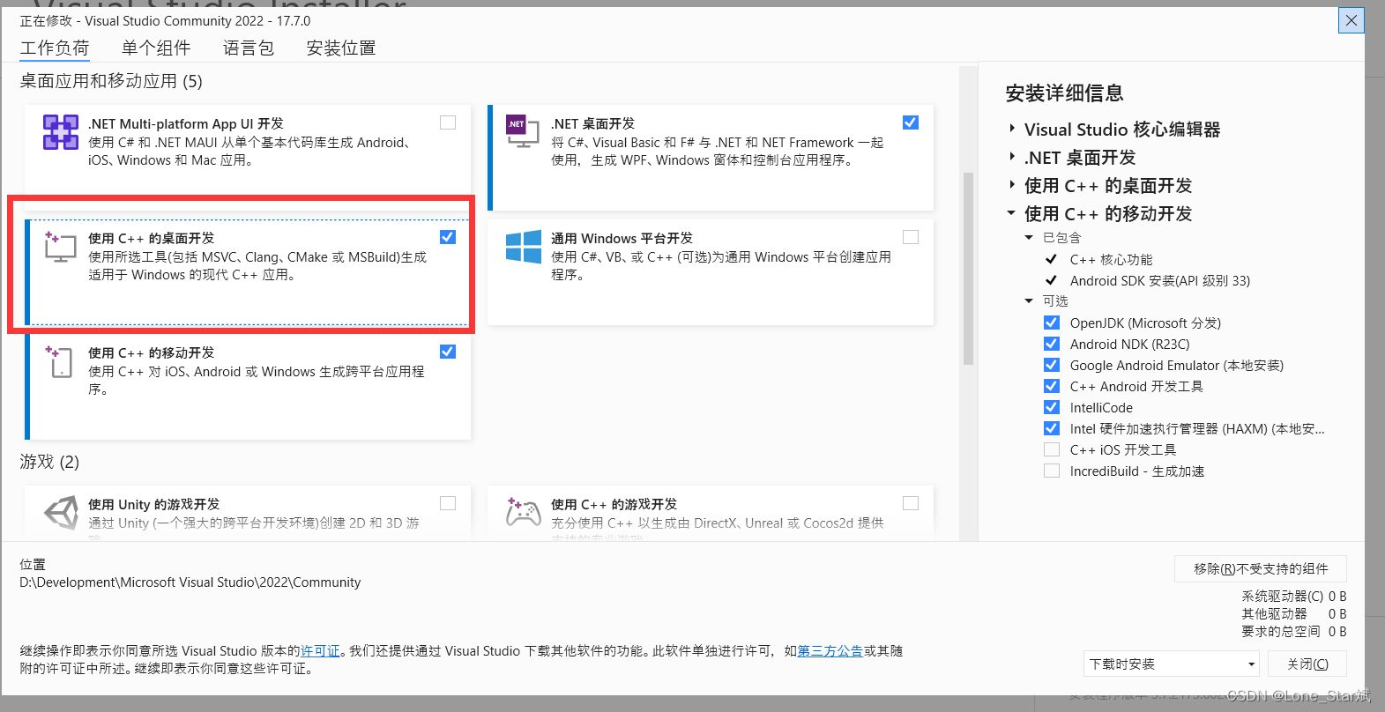This screenshot has width=1385, height=712.
Task: Expand .NET 桌面开发 in install details
Action: tap(1012, 157)
